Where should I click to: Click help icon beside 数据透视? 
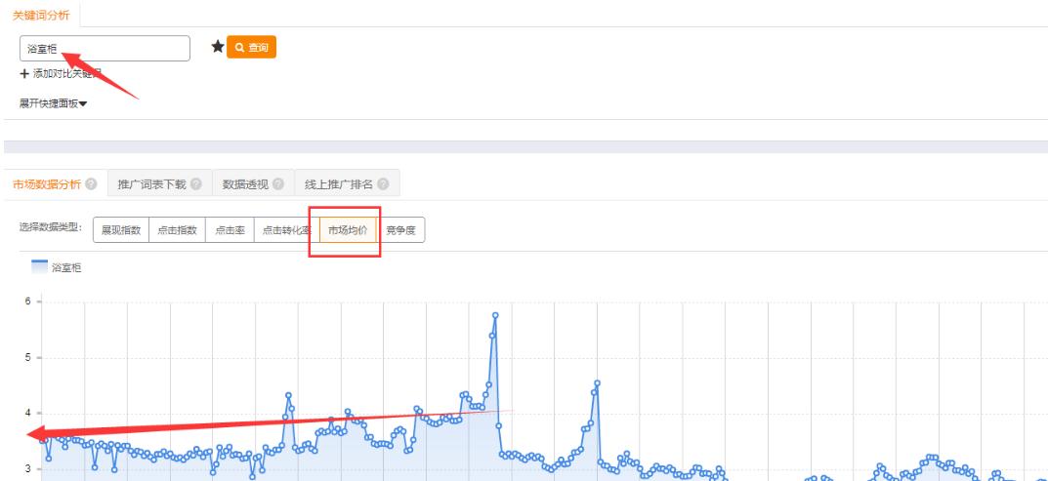coord(278,183)
